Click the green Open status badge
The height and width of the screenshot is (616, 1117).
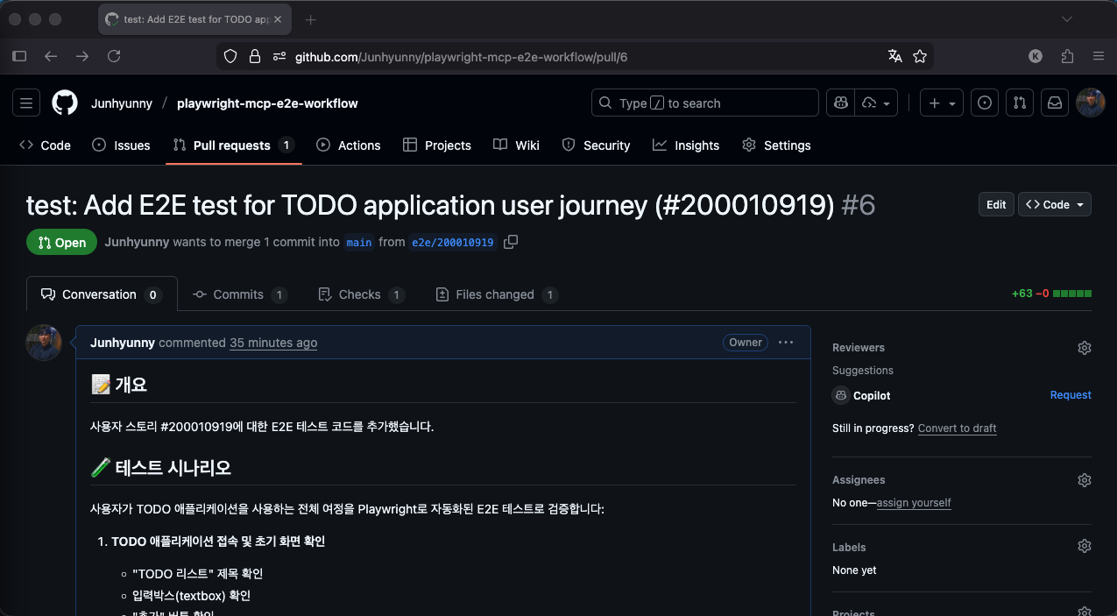61,243
